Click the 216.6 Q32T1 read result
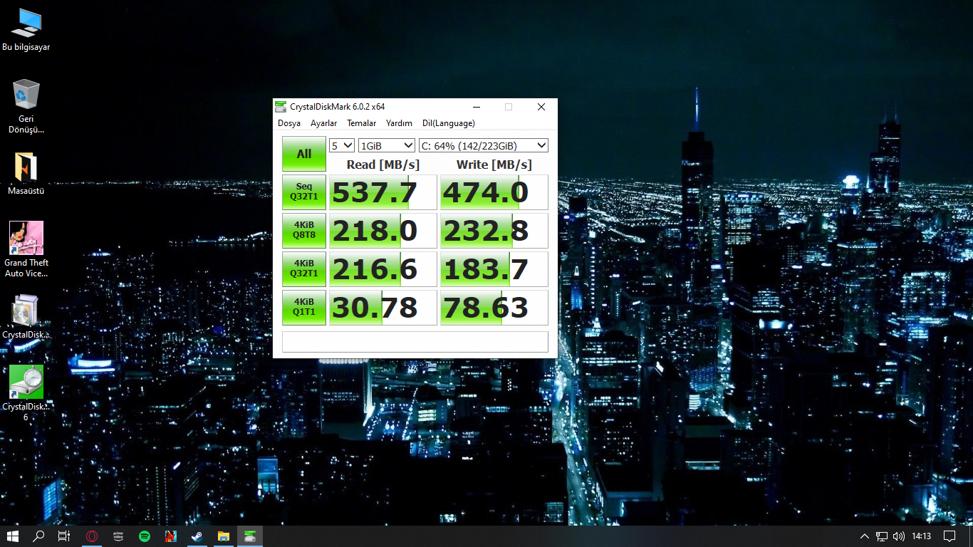 click(x=383, y=269)
